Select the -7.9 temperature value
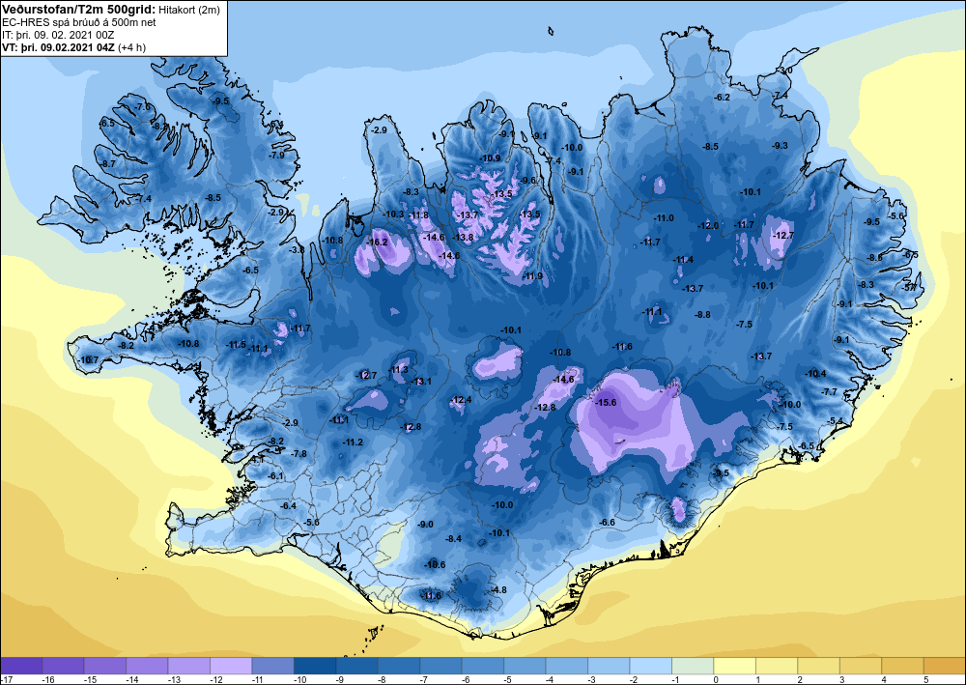The image size is (966, 685). coord(276,155)
